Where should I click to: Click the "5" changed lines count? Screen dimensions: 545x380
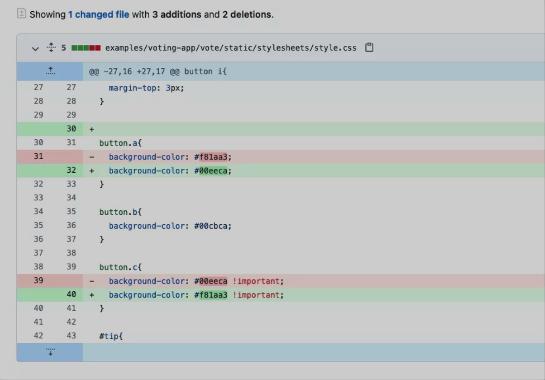coord(64,48)
